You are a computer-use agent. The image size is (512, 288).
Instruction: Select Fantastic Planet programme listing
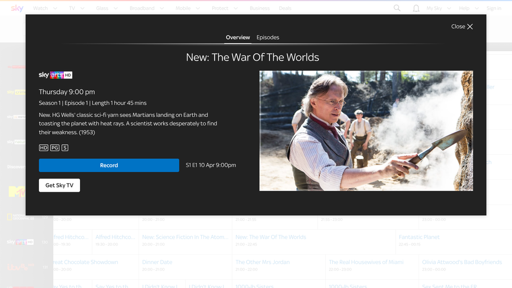pos(419,237)
